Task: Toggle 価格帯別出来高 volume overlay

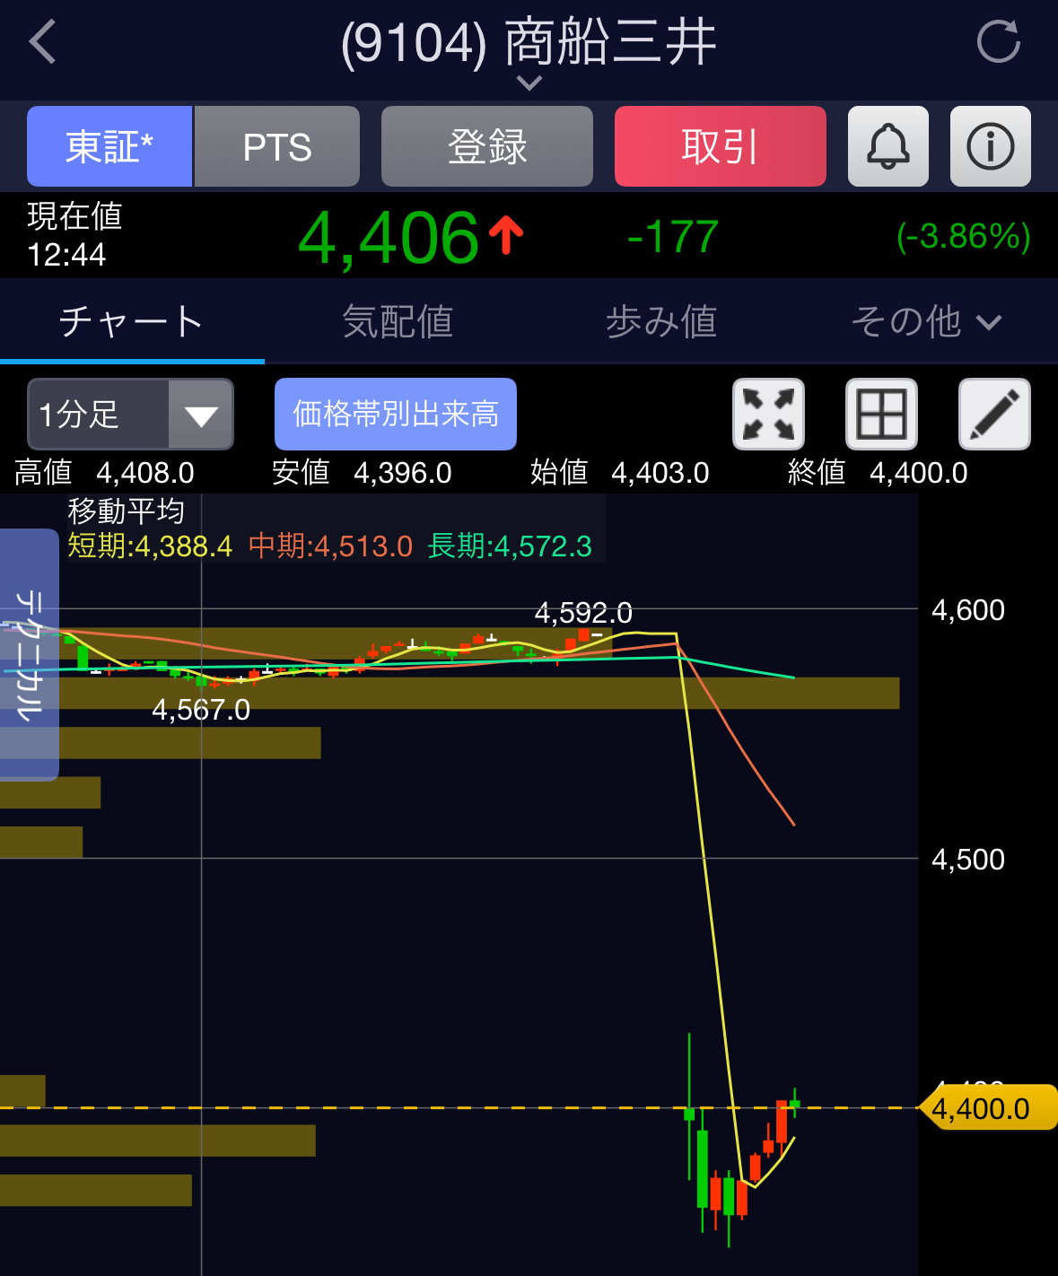Action: [396, 414]
